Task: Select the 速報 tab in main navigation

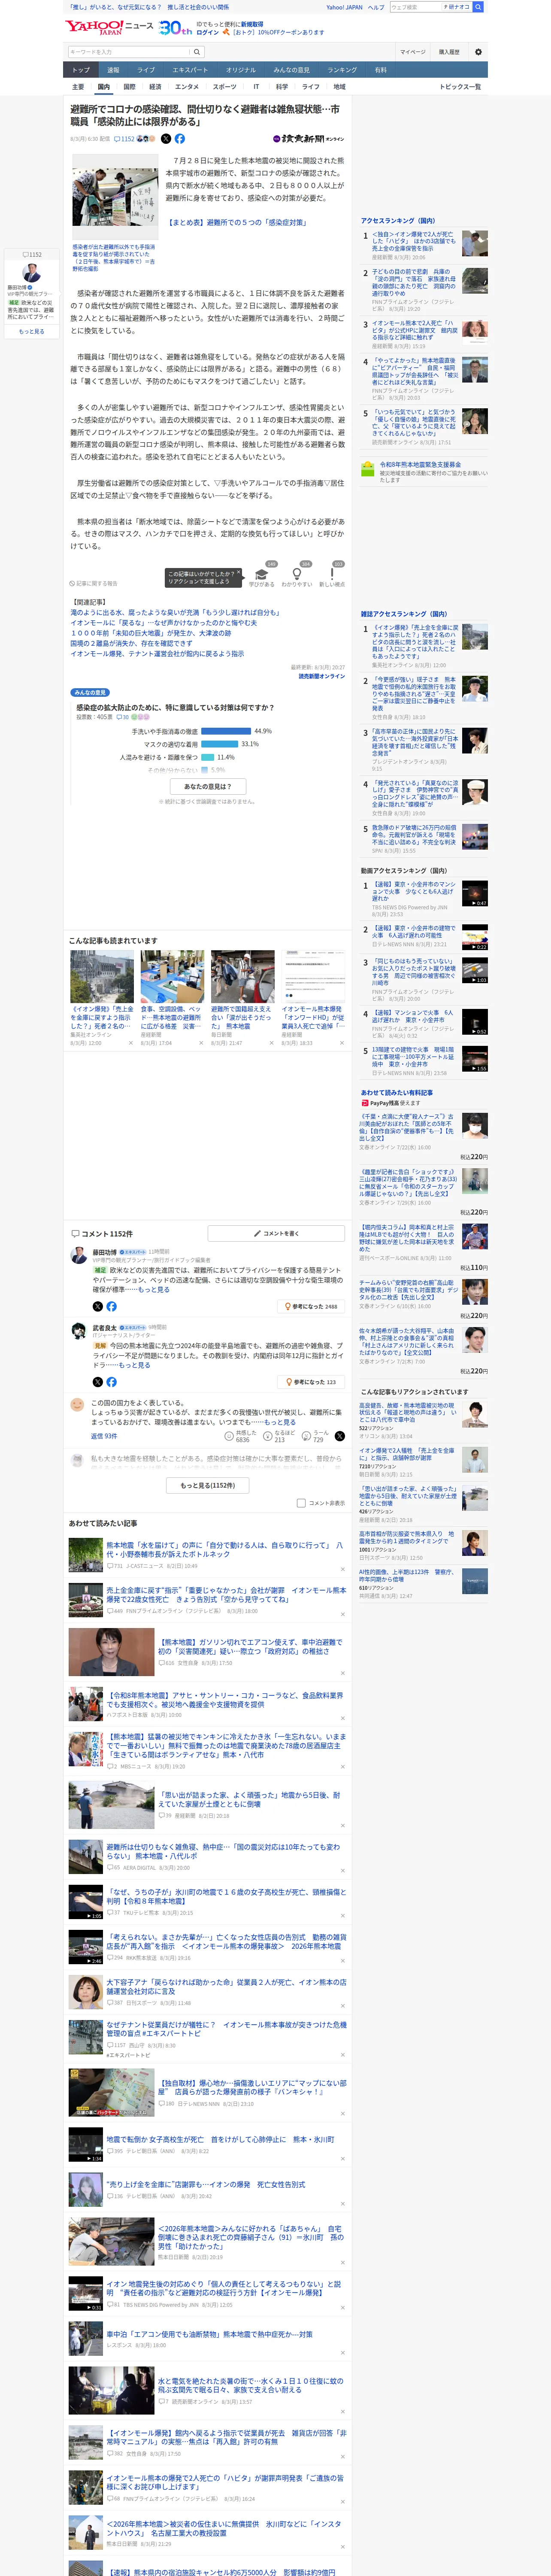Action: (113, 70)
